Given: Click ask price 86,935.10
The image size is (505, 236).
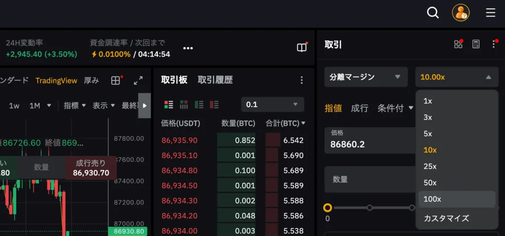Looking at the screenshot, I should pyautogui.click(x=180, y=155).
